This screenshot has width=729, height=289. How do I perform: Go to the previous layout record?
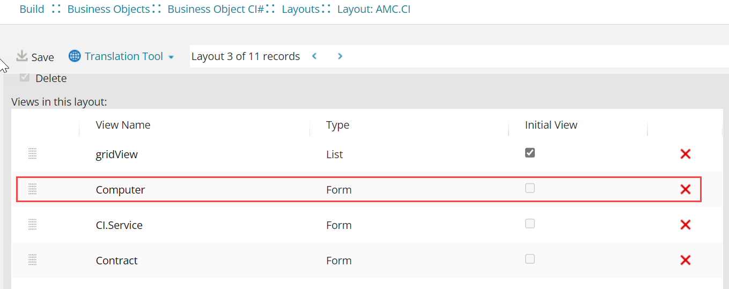coord(315,56)
